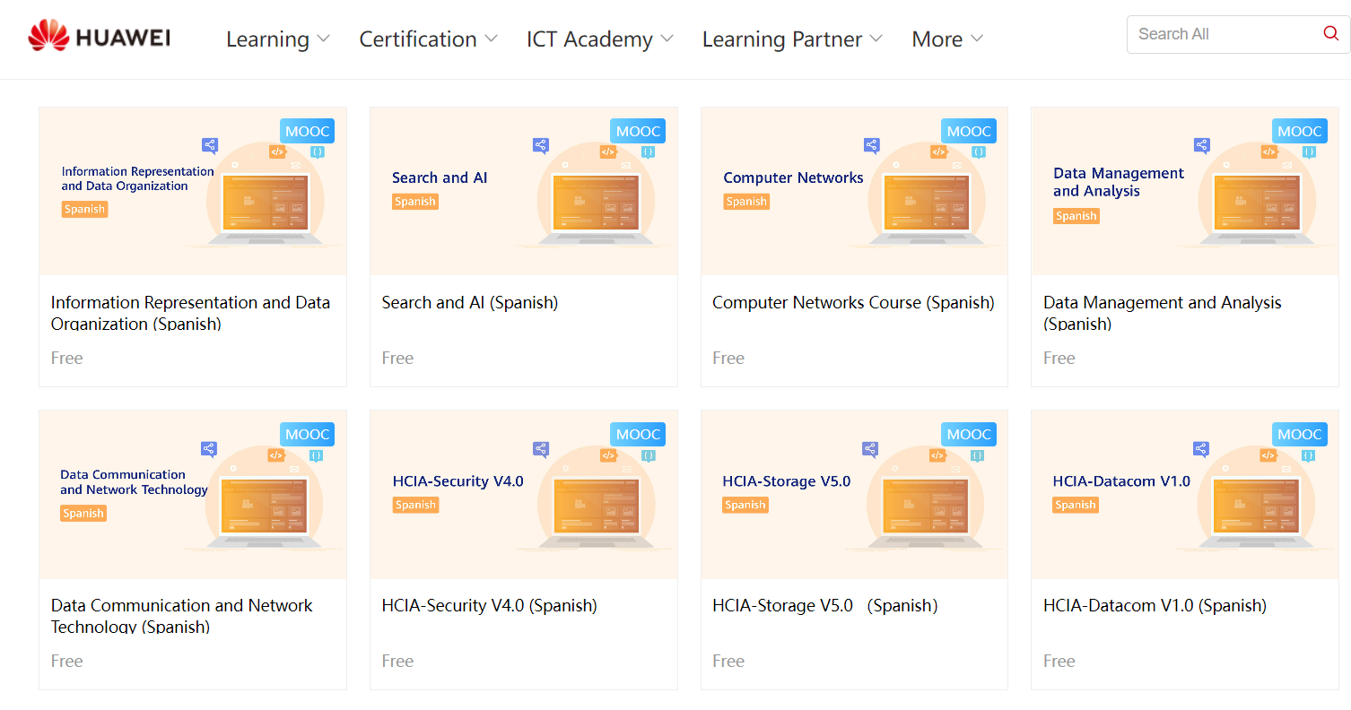Click MOOC badge on Search and AI card
1351x710 pixels.
(x=638, y=131)
